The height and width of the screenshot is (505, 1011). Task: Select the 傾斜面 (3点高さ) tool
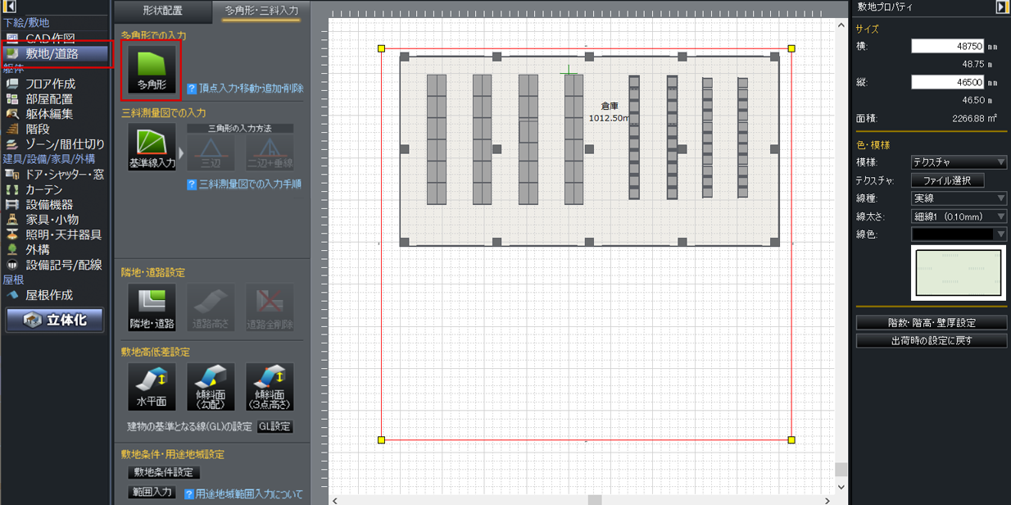[x=270, y=387]
